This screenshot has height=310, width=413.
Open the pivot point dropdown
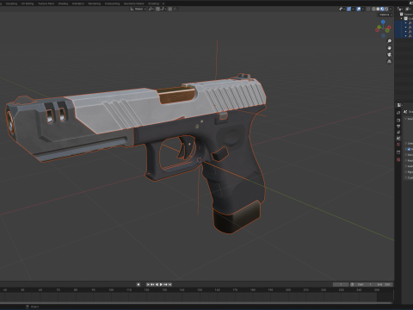coord(151,9)
